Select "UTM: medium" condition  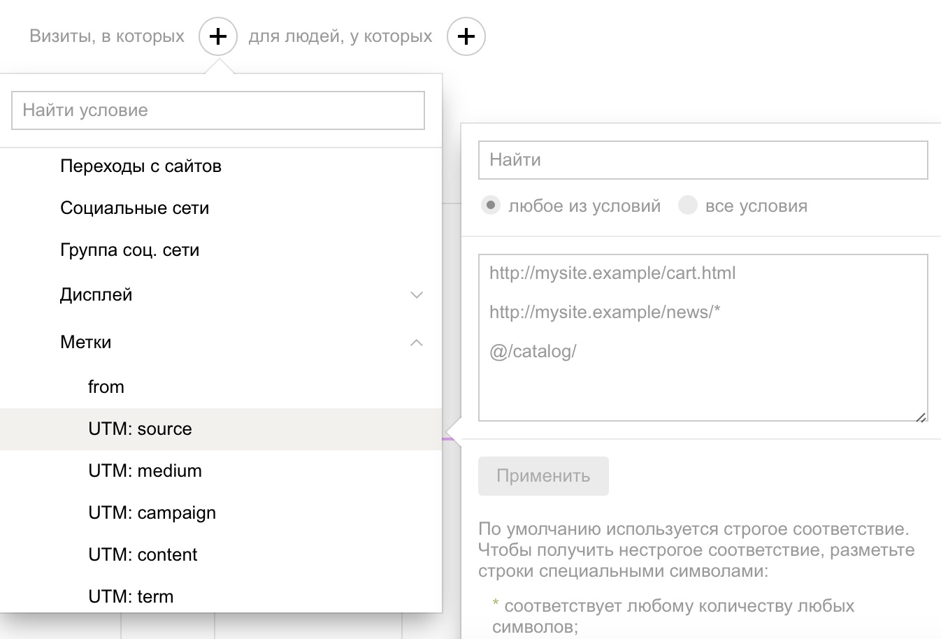pyautogui.click(x=145, y=471)
